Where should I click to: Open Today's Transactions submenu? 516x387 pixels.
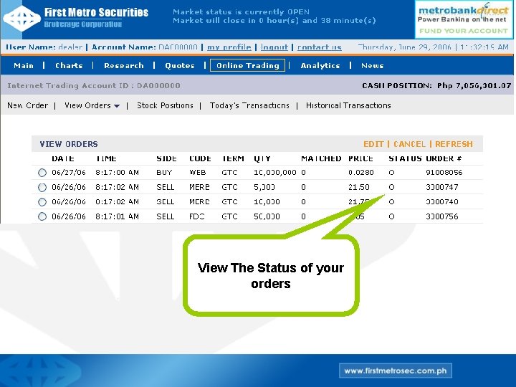(249, 105)
